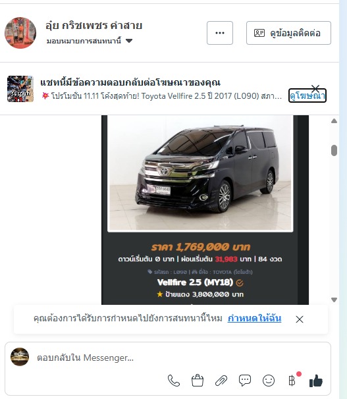Click the scroll down arrow in chat
This screenshot has width=347, height=399.
tap(334, 300)
